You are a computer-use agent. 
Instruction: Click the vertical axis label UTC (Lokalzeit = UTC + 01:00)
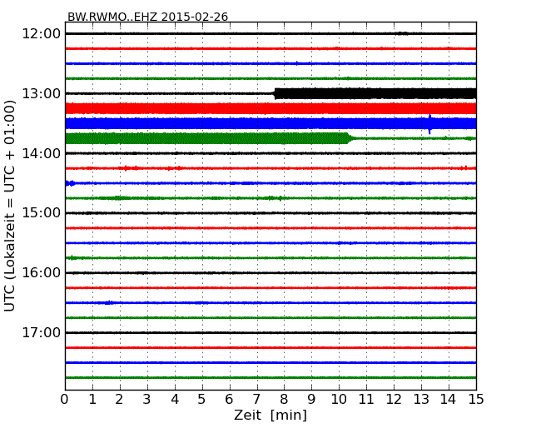[x=10, y=206]
